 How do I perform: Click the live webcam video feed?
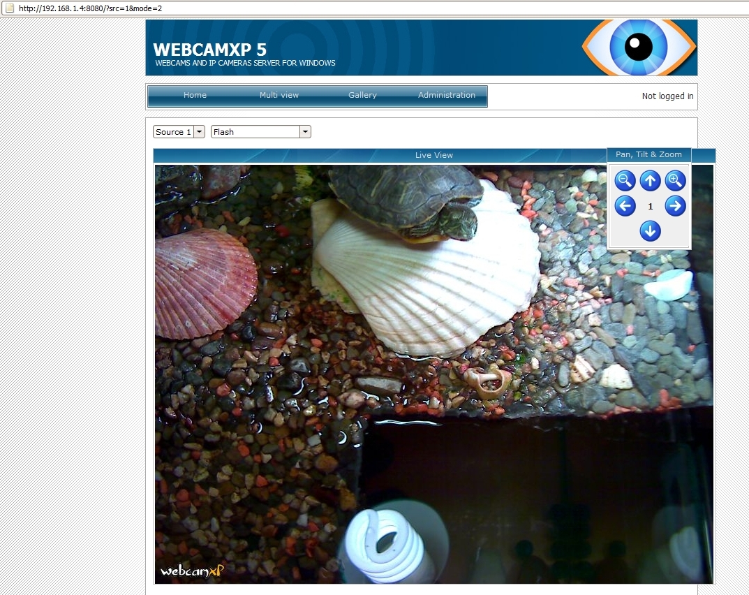tap(433, 374)
